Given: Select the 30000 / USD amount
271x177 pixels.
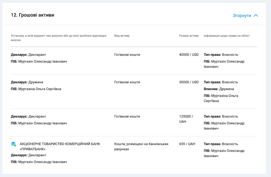Looking at the screenshot, I should [189, 82].
